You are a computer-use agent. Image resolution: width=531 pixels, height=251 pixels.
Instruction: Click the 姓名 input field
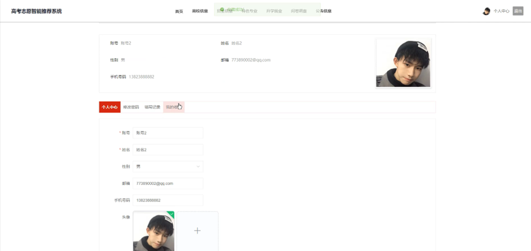tap(168, 150)
